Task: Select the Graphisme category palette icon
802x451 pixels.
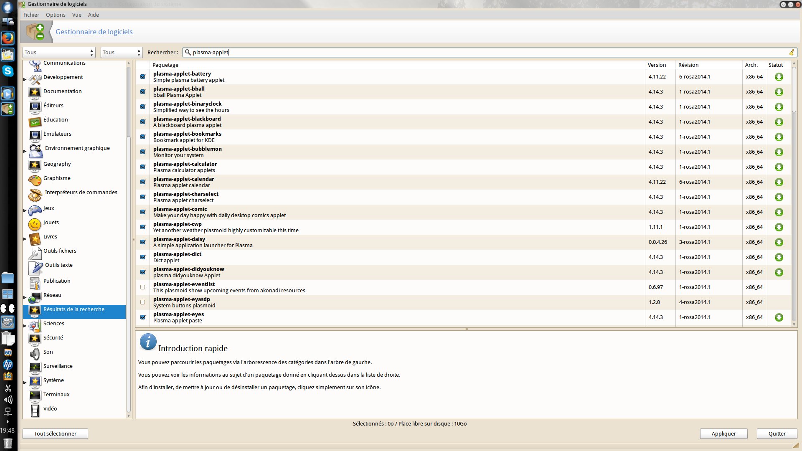Action: (35, 180)
